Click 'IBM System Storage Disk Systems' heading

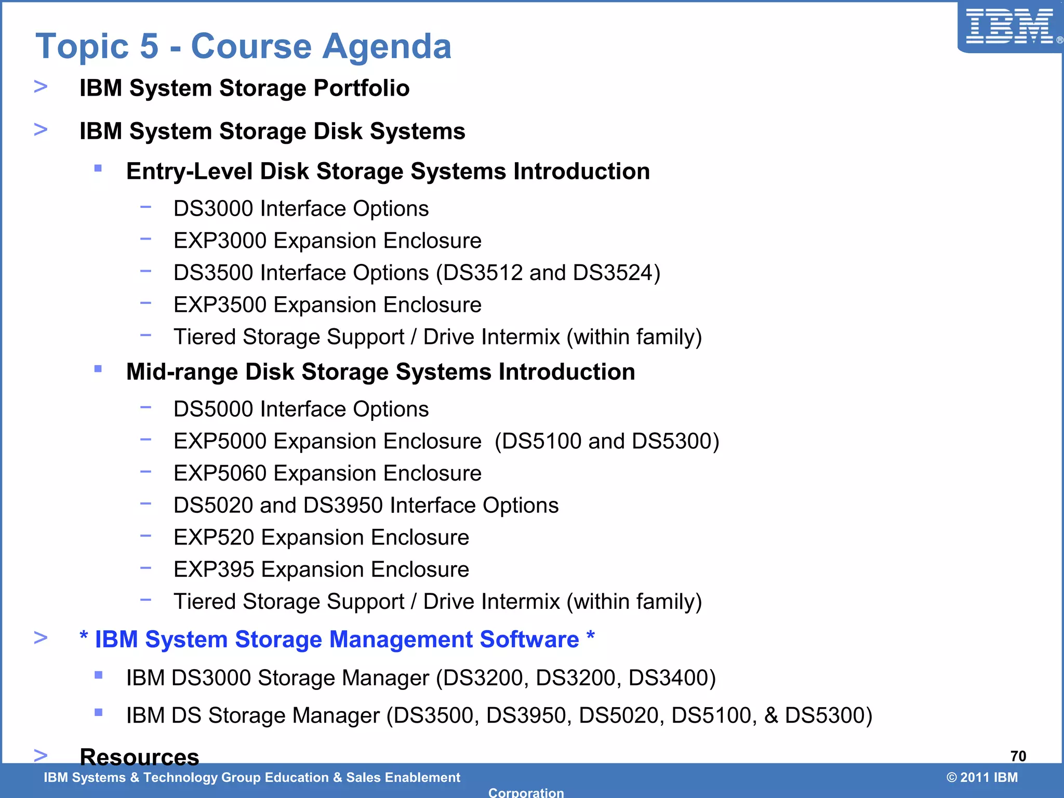click(272, 131)
